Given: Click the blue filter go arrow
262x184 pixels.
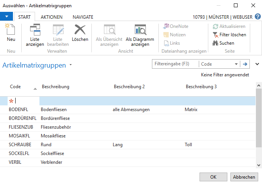Looking at the screenshot, I should pos(245,64).
